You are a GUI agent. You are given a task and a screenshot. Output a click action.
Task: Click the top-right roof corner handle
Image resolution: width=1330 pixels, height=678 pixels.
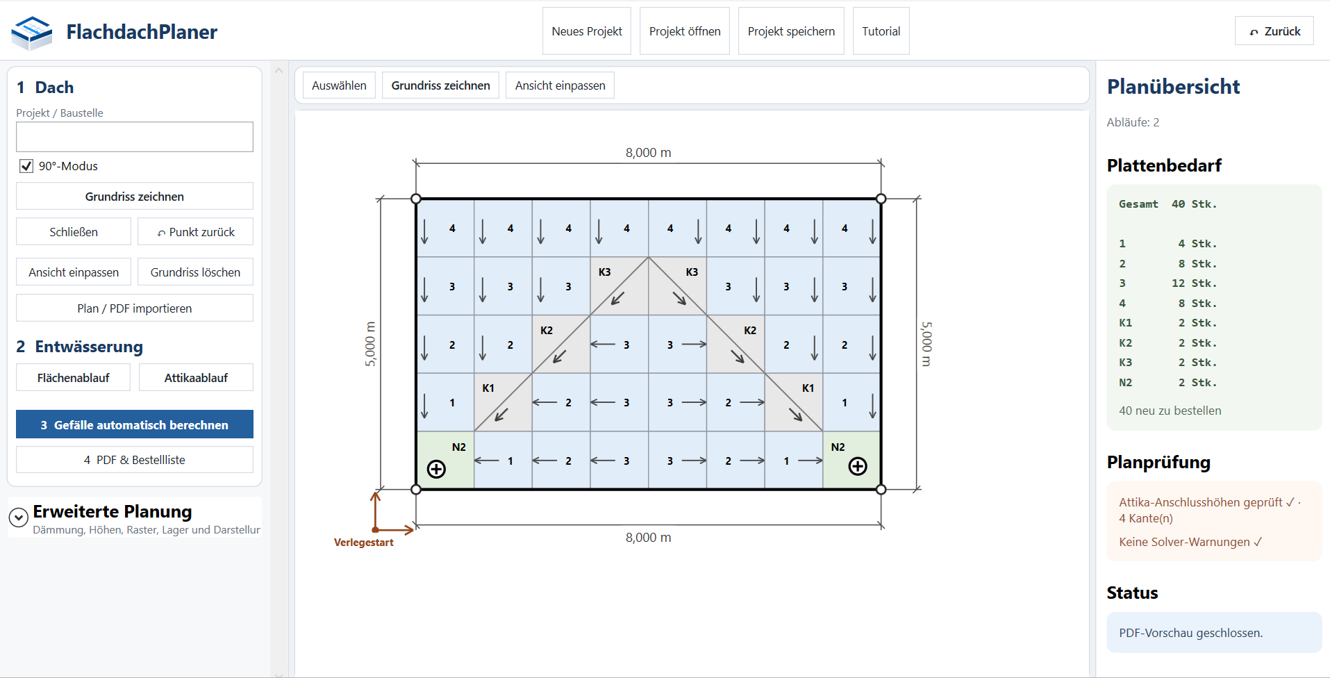tap(881, 199)
